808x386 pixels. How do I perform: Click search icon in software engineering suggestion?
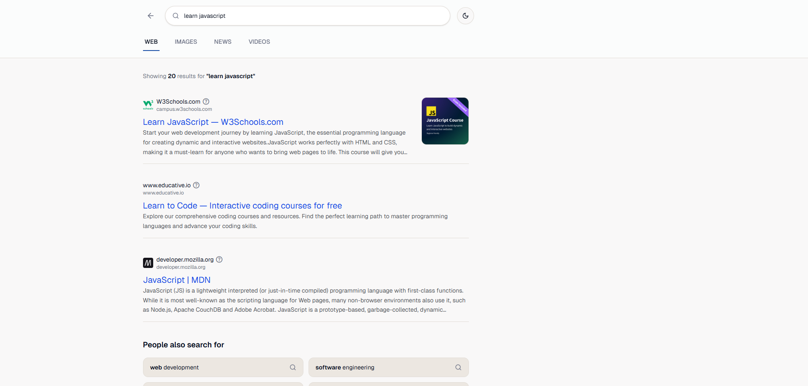458,367
